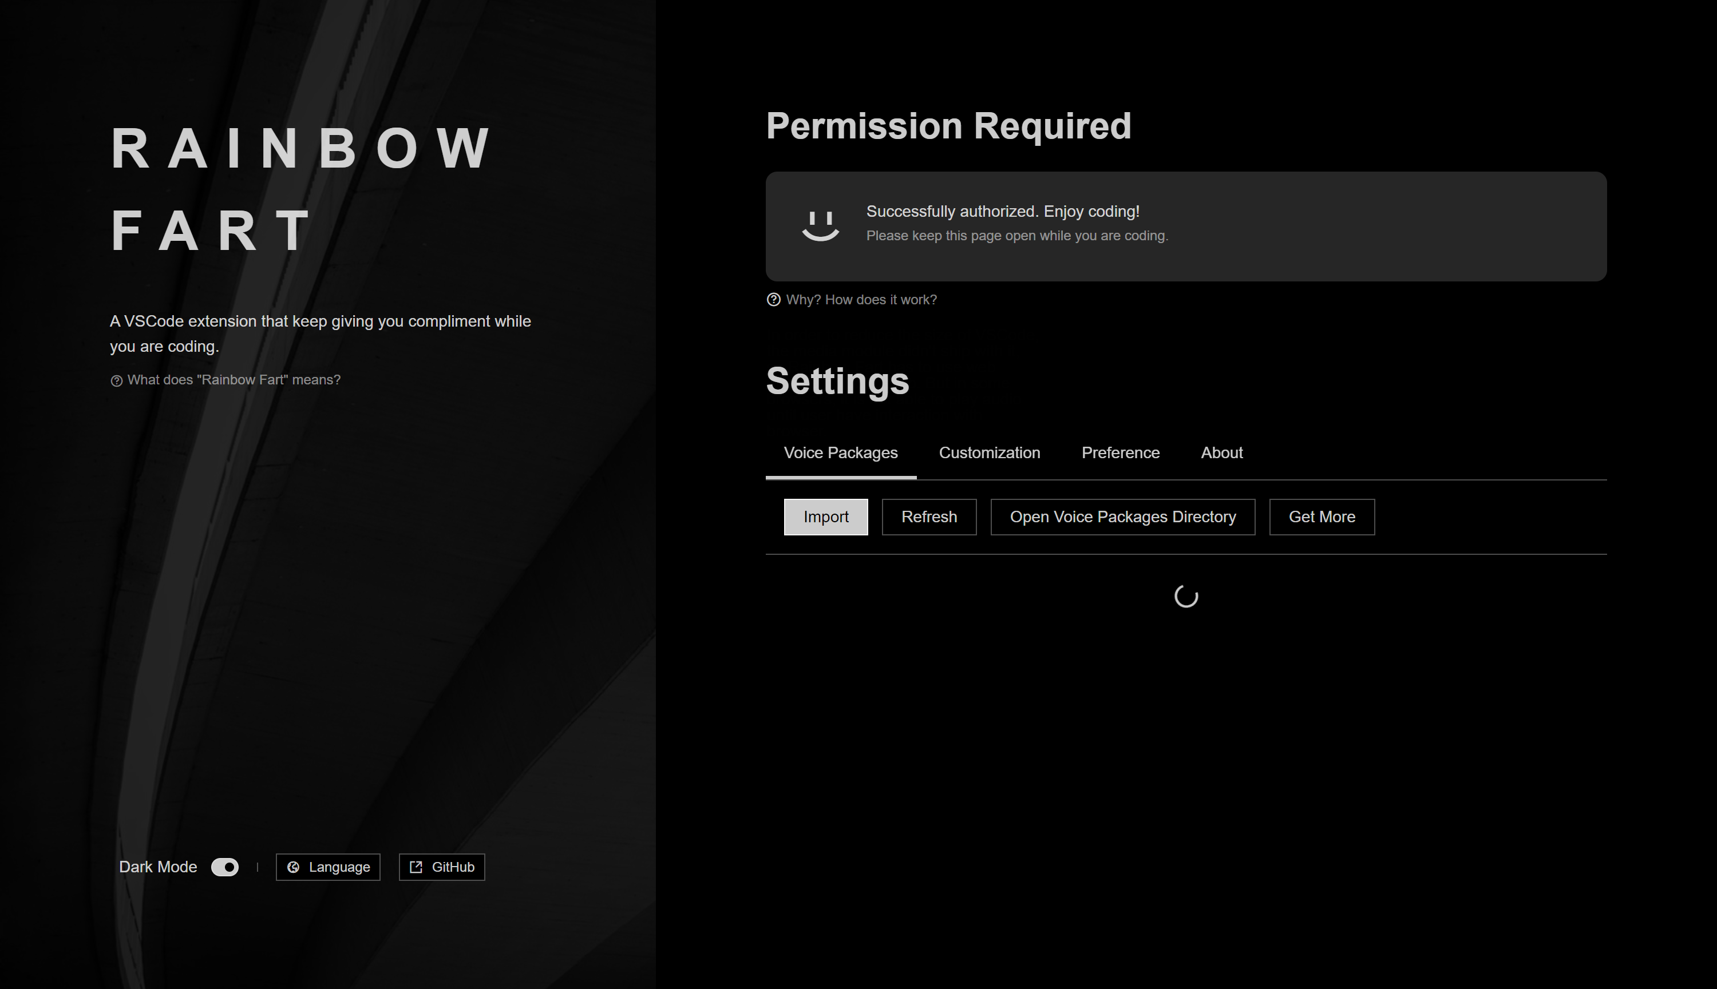1717x989 pixels.
Task: Click Refresh to reload voice packages
Action: (929, 517)
